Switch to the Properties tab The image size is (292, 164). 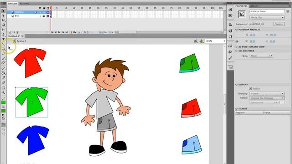241,6
